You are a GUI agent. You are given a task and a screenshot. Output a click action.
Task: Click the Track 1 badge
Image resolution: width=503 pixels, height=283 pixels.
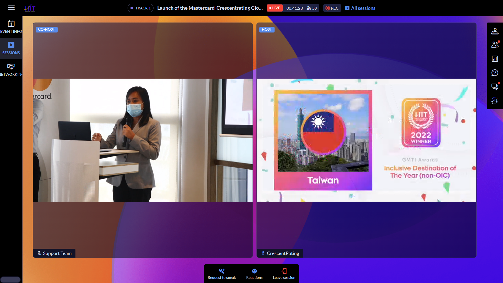pos(140,8)
